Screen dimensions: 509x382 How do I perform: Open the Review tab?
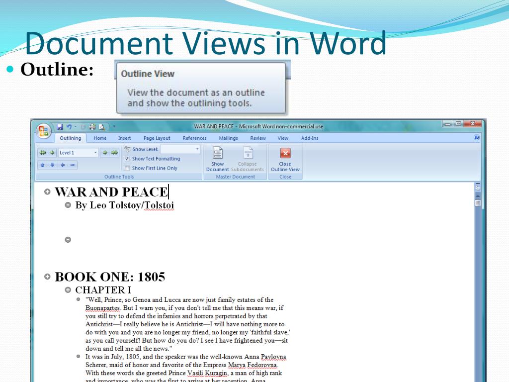pos(258,138)
